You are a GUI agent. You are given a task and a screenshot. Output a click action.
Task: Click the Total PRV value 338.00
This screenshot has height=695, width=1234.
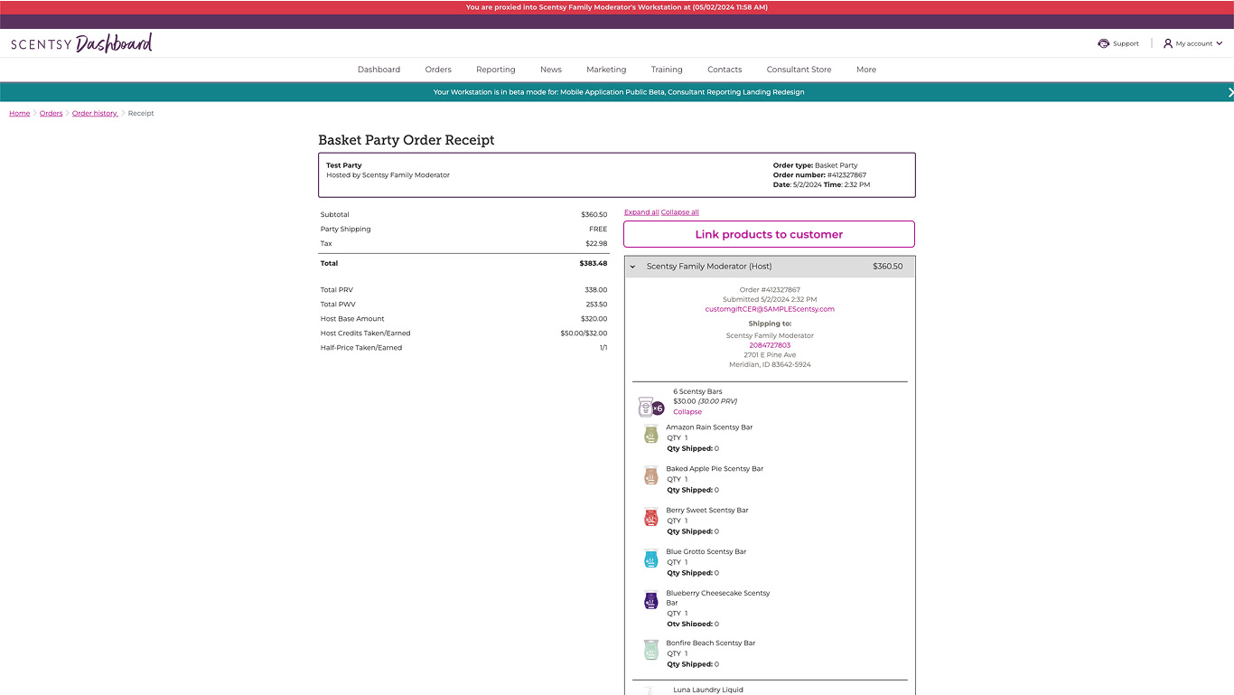tap(596, 290)
